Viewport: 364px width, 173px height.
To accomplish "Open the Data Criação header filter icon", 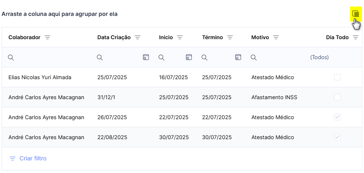I will (138, 38).
